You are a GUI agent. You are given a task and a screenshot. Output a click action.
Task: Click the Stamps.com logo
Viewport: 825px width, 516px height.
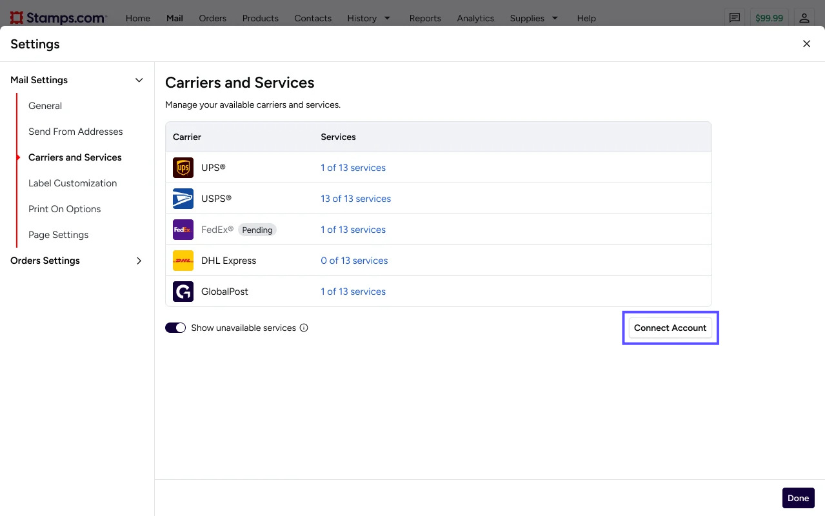[x=59, y=18]
